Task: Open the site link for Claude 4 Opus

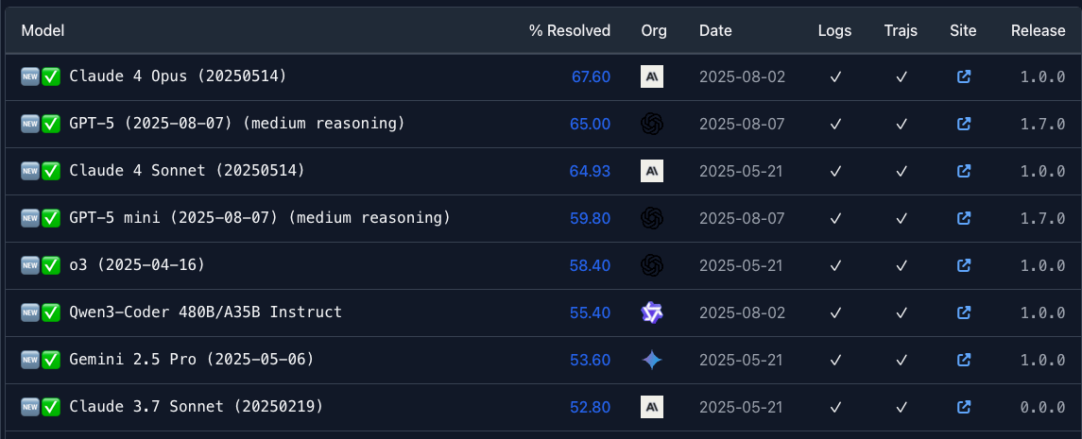Action: (964, 76)
